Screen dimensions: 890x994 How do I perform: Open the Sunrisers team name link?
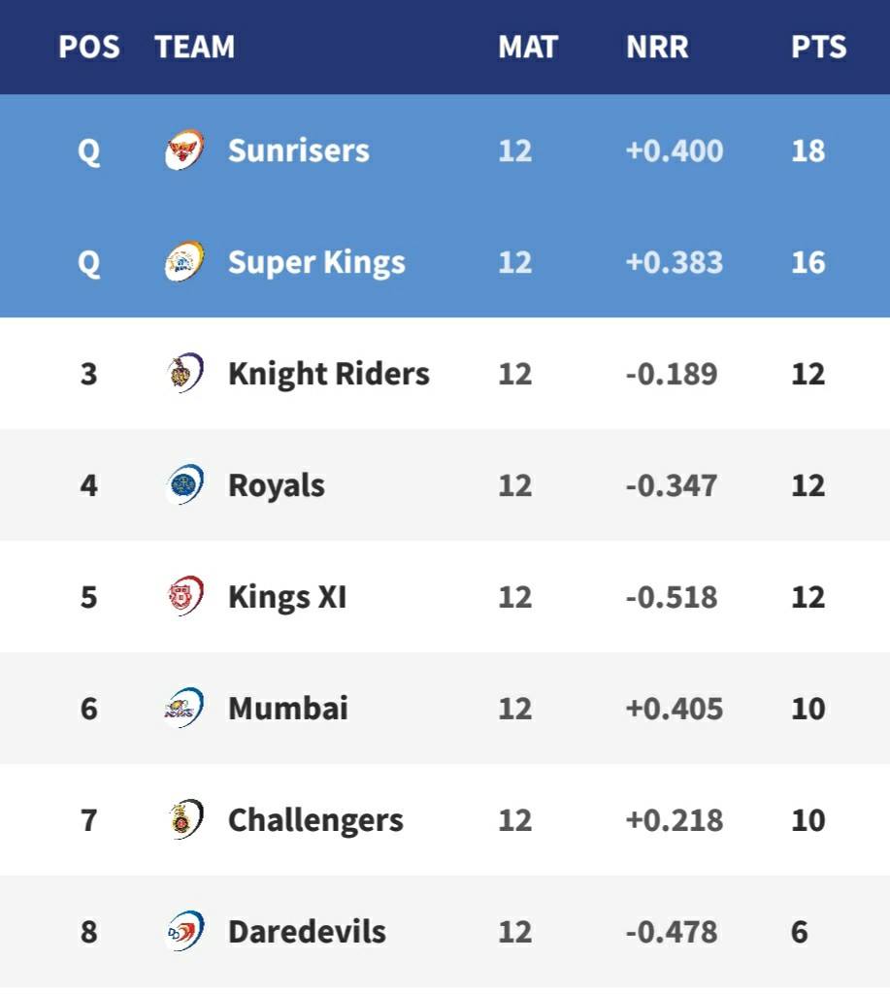pos(299,150)
